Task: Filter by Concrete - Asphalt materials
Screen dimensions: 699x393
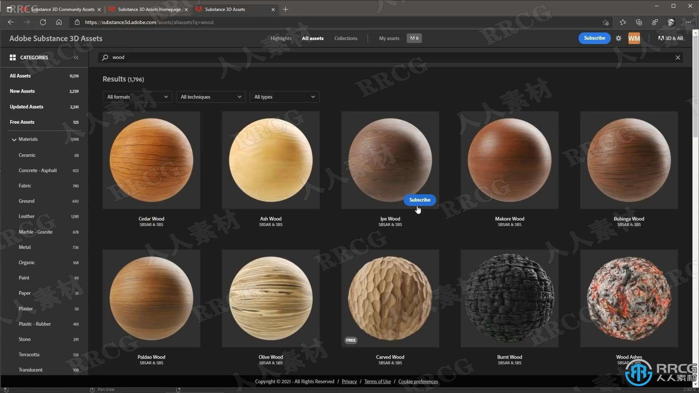Action: pyautogui.click(x=48, y=170)
